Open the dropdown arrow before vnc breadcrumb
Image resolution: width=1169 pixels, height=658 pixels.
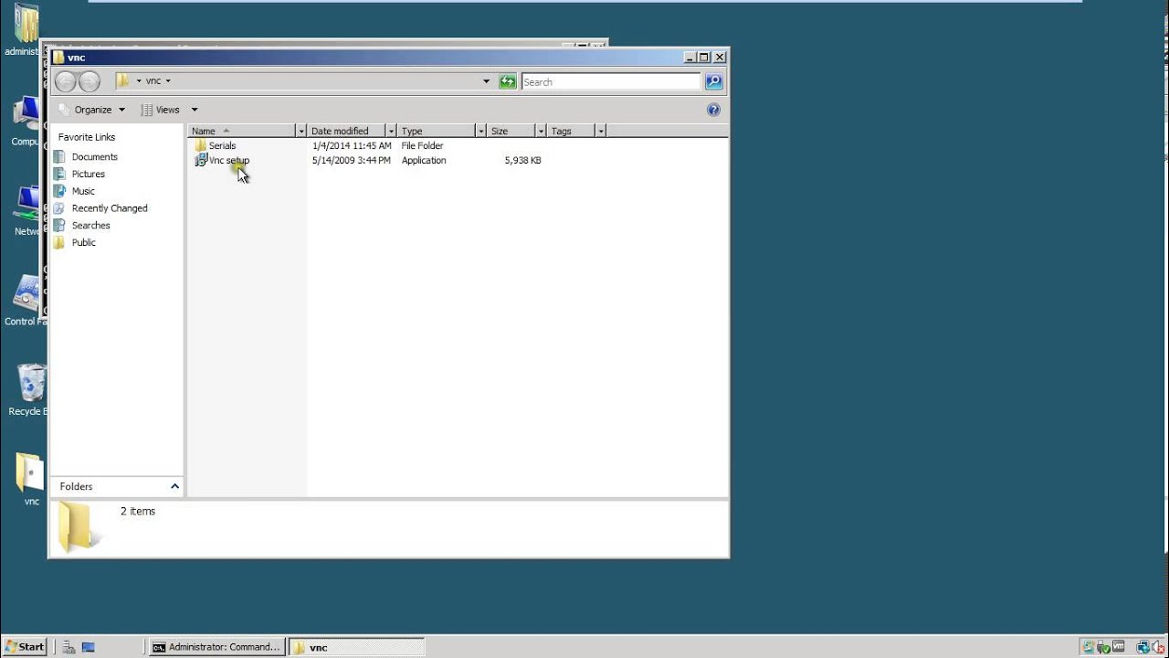click(x=139, y=81)
